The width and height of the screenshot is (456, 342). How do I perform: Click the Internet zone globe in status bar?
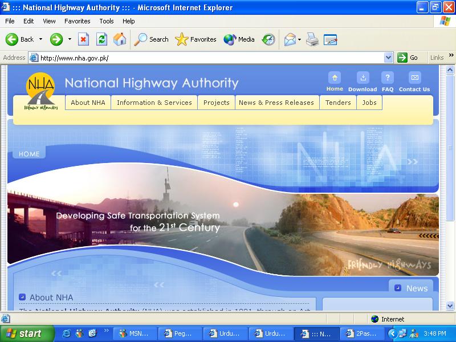374,319
